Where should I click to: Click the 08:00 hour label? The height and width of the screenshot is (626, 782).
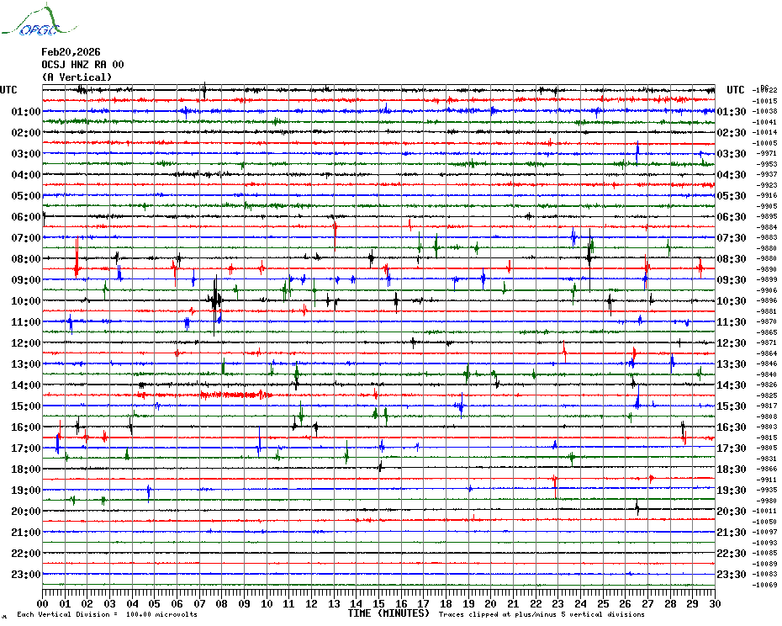[26, 258]
